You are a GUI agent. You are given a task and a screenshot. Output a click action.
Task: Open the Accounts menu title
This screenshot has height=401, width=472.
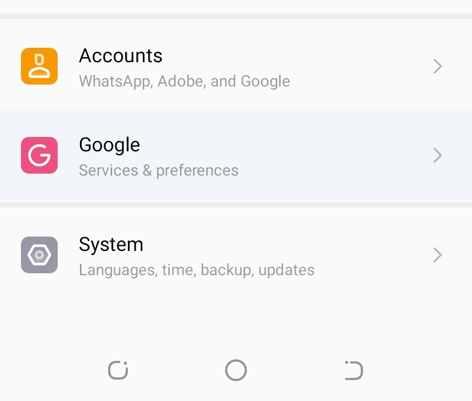click(x=121, y=56)
